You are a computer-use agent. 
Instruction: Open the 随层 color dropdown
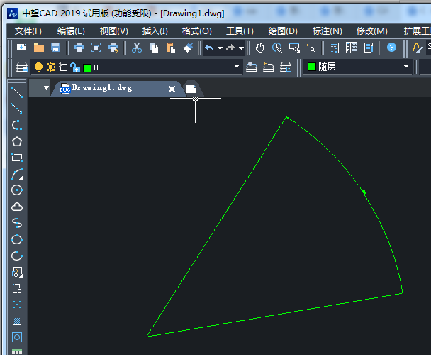pyautogui.click(x=406, y=67)
